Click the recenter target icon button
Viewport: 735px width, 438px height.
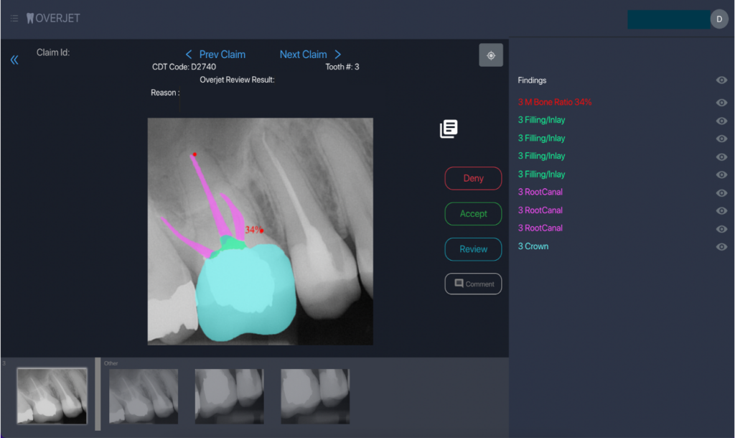[x=491, y=55]
